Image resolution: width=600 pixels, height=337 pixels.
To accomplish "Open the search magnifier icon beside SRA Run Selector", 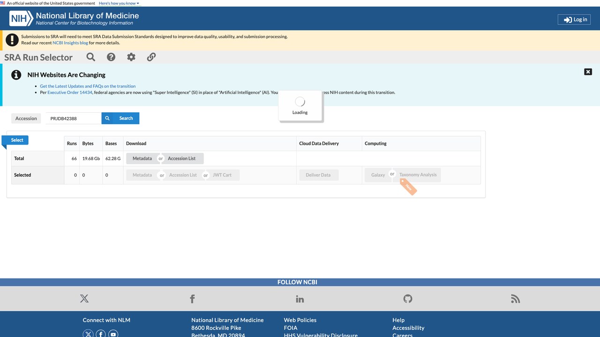I will [x=91, y=57].
